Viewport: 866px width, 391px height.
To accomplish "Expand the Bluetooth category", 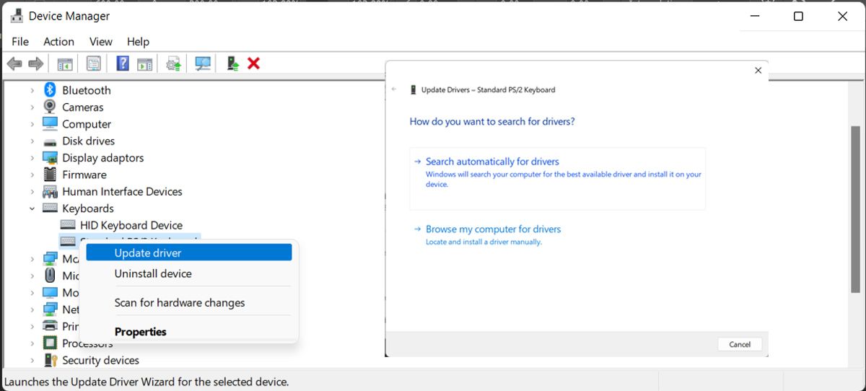I will pyautogui.click(x=32, y=90).
